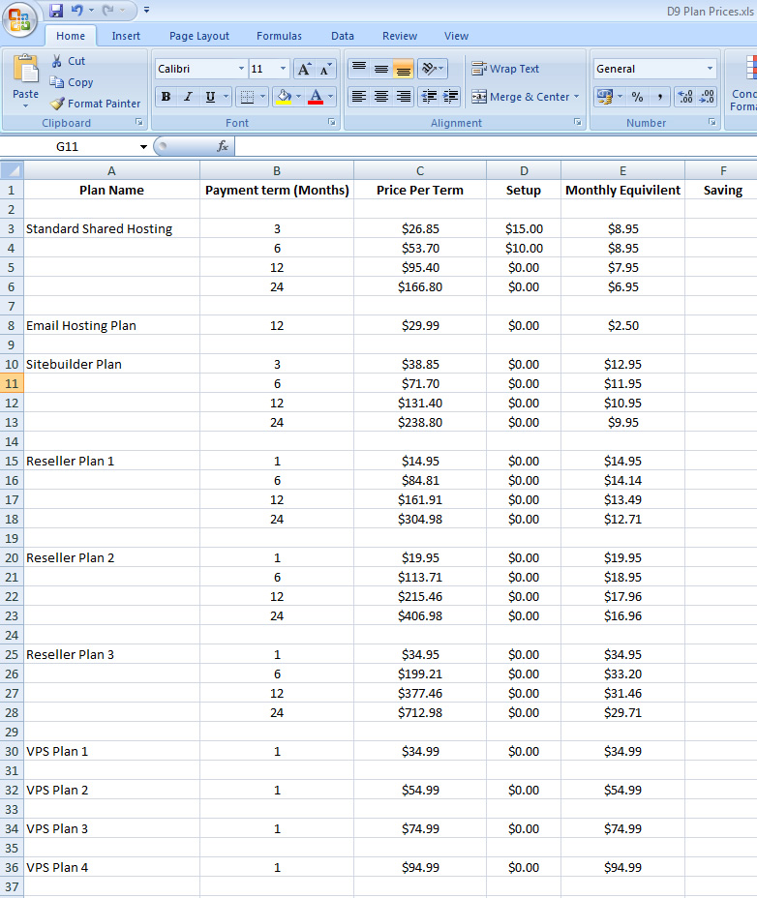Toggle Italic formatting

pyautogui.click(x=188, y=97)
